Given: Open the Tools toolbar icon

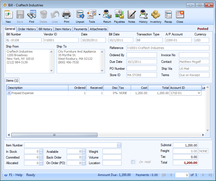Looking at the screenshot, I should pos(92,14).
